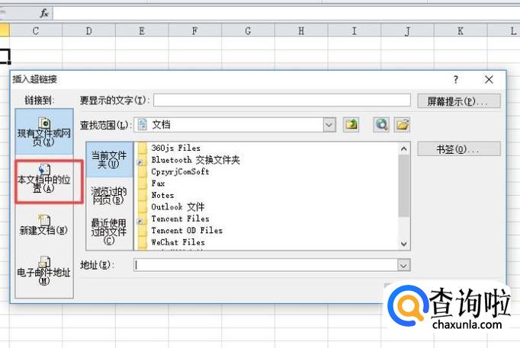Select the WeChat Files folder
This screenshot has width=520, height=348.
[x=178, y=242]
